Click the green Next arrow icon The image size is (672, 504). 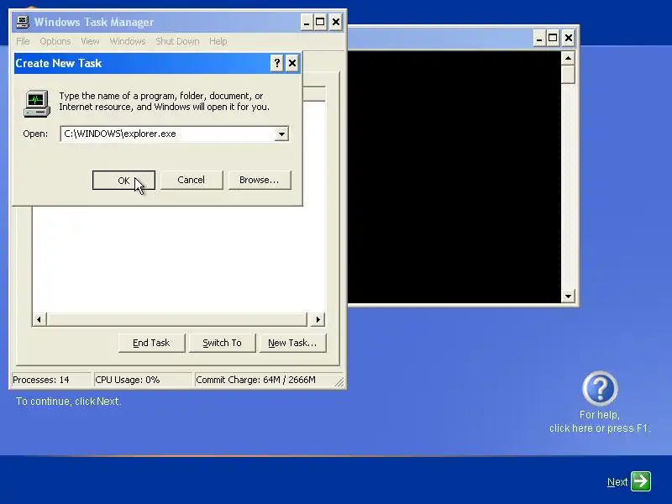pyautogui.click(x=641, y=481)
